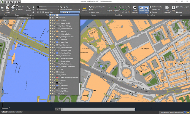Activate the Pan hand tool

click(34, 7)
